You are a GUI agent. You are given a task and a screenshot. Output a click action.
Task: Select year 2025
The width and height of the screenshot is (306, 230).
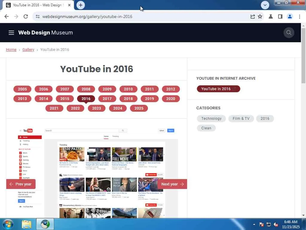coord(139,108)
